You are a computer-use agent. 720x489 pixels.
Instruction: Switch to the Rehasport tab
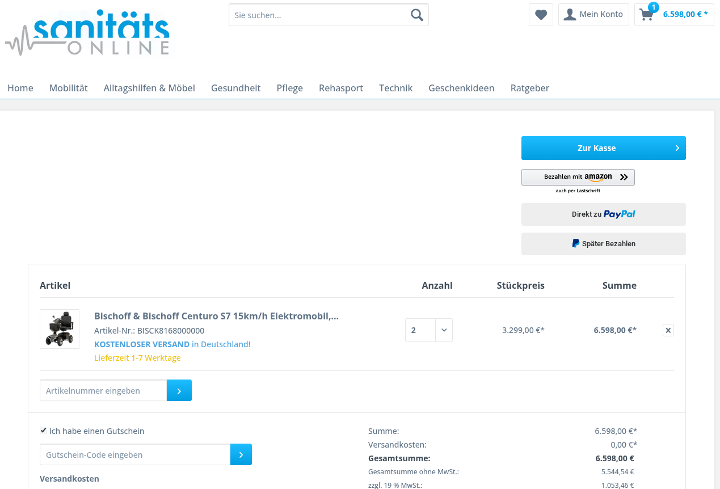(340, 88)
